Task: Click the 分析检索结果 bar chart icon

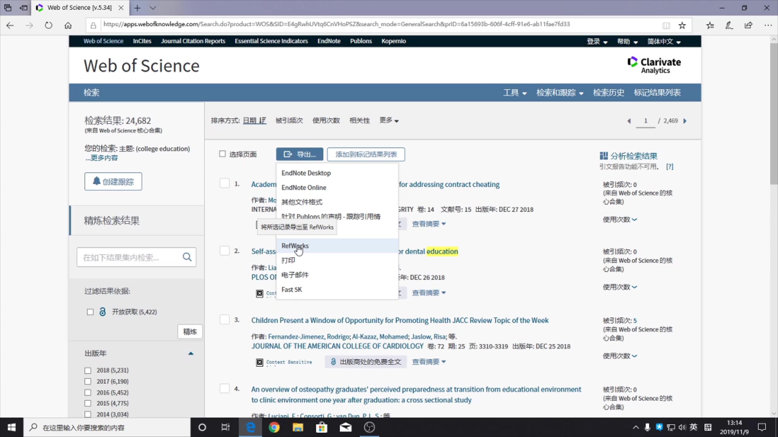Action: [x=604, y=155]
